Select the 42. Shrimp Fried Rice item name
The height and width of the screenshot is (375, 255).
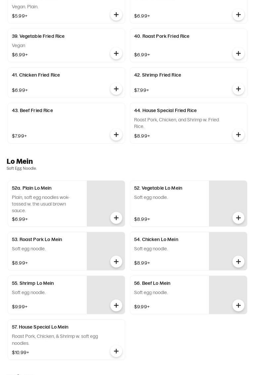[x=158, y=75]
